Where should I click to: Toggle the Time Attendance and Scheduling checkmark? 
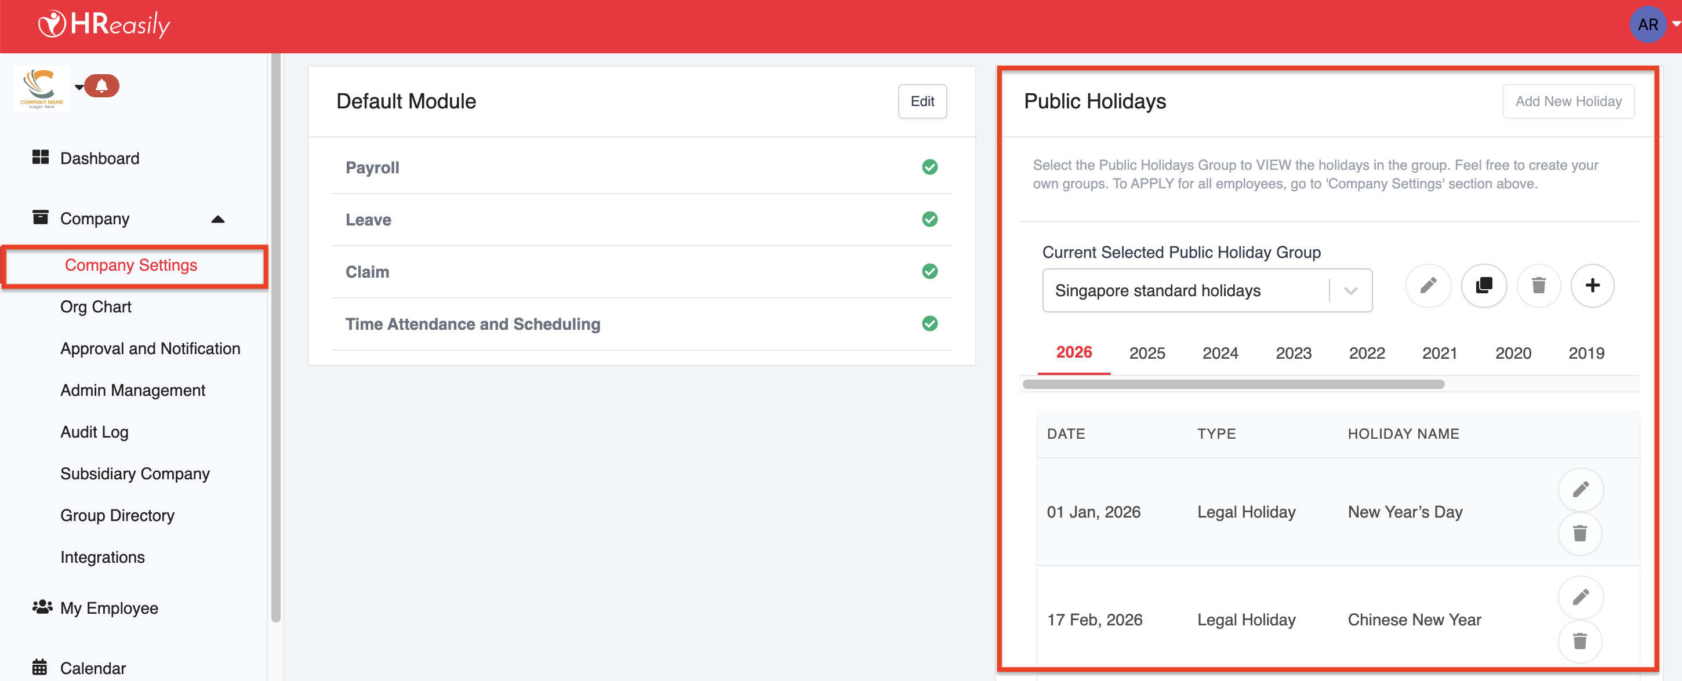pos(929,323)
